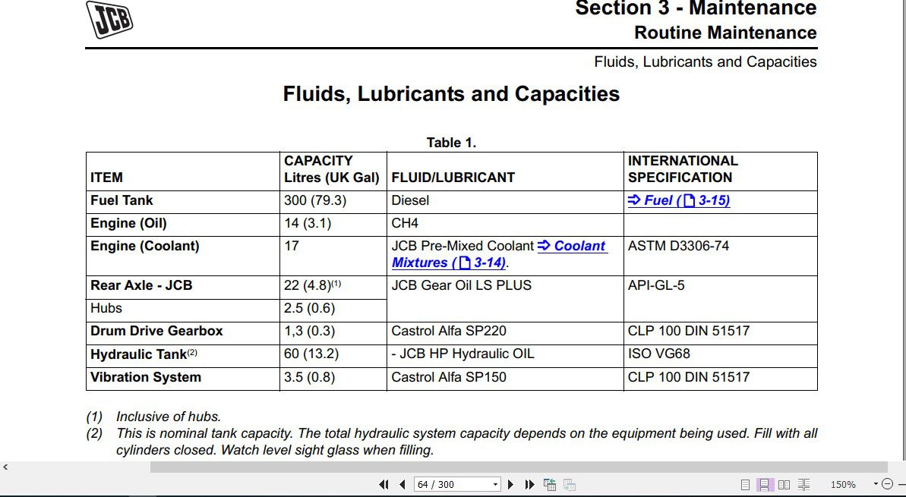The image size is (906, 497).
Task: Click the 'FLUID/LUBRICANT' column header
Action: coord(453,178)
